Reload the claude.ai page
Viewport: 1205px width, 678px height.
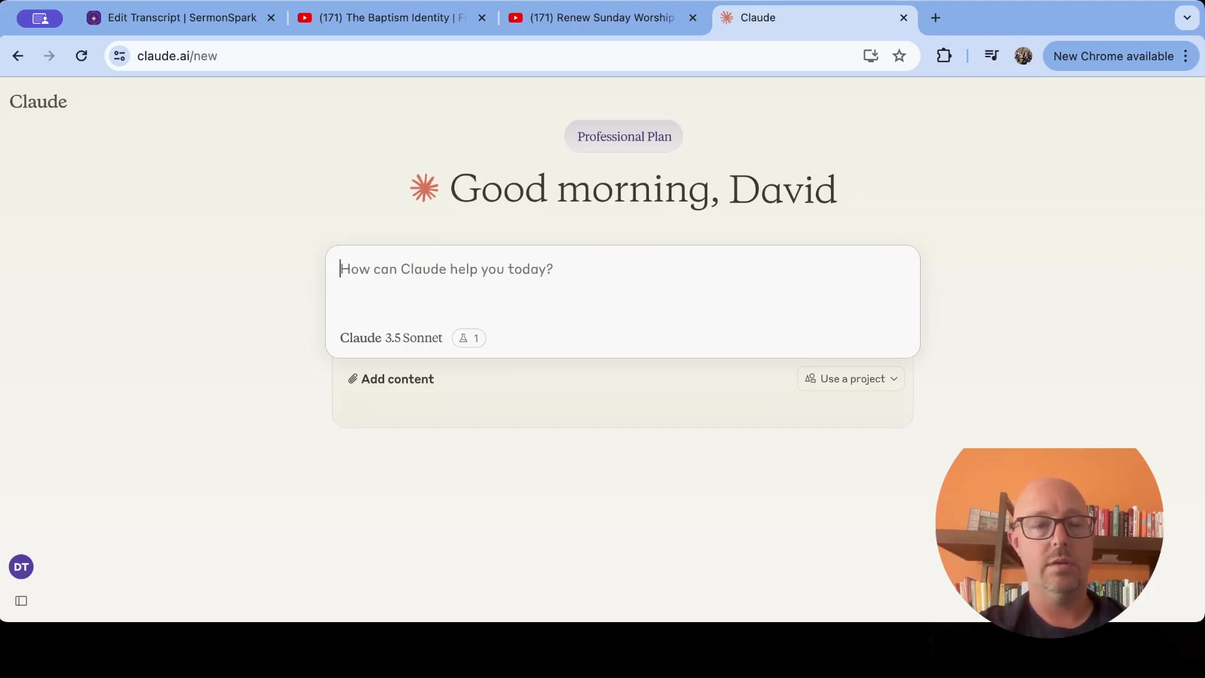tap(82, 56)
